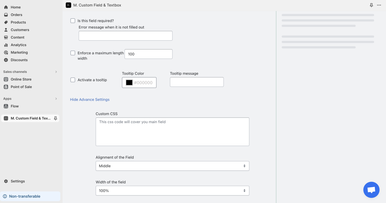The width and height of the screenshot is (386, 203).
Task: Open the three-dot more actions menu
Action: (379, 5)
